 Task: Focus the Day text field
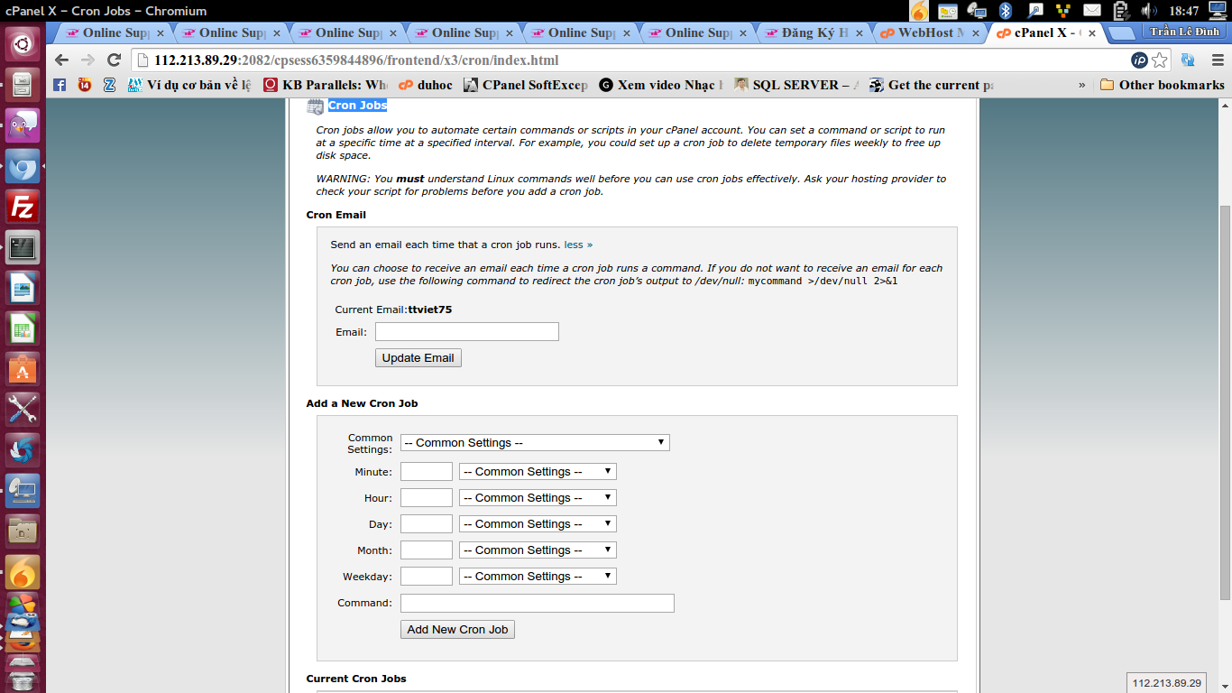click(x=427, y=524)
